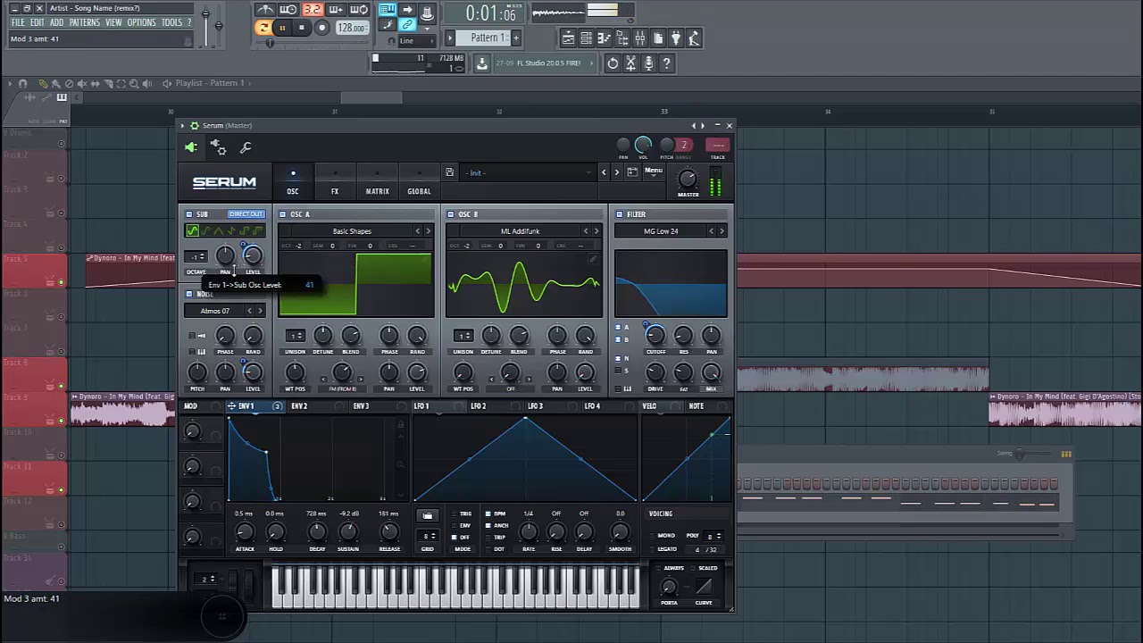Image resolution: width=1143 pixels, height=643 pixels.
Task: Open the Init preset name dropdown
Action: pos(527,172)
